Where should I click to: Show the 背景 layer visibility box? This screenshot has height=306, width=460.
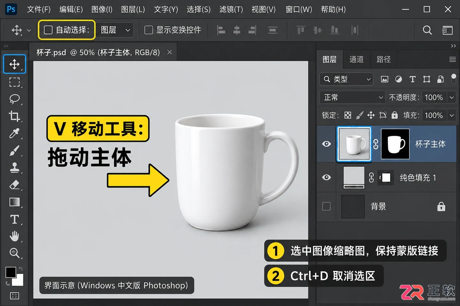pos(326,206)
